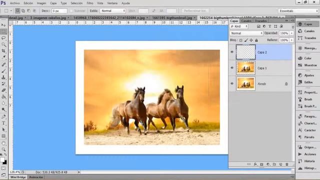The width and height of the screenshot is (320, 180).
Task: Switch to the Trazados tab
Action: click(260, 21)
